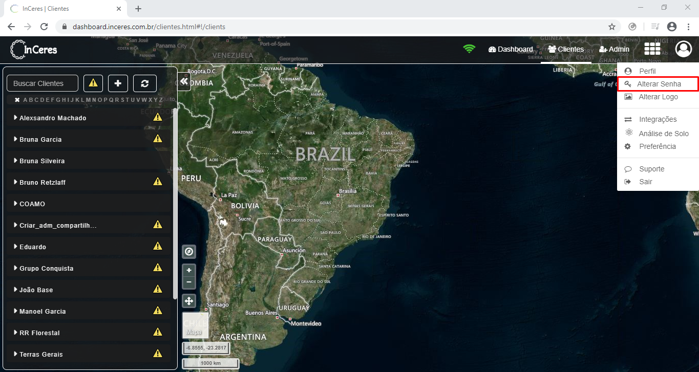Go back in the browser

pyautogui.click(x=11, y=27)
